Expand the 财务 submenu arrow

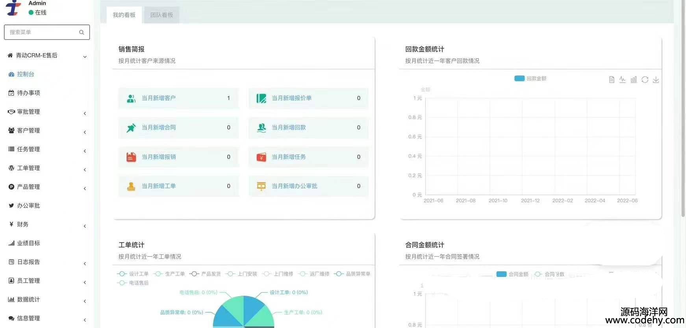point(85,226)
